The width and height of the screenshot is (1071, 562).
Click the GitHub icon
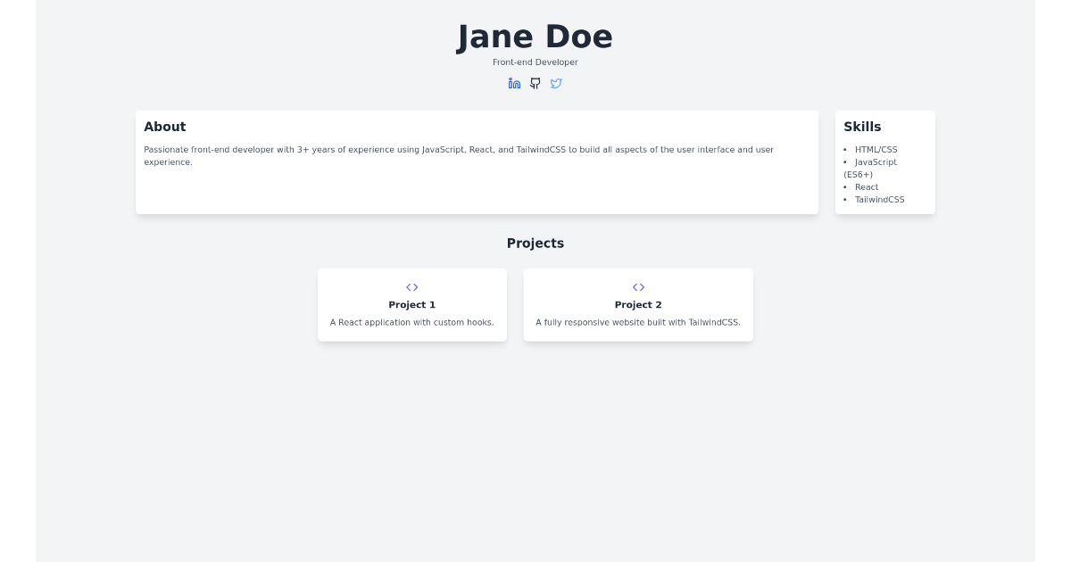click(535, 83)
